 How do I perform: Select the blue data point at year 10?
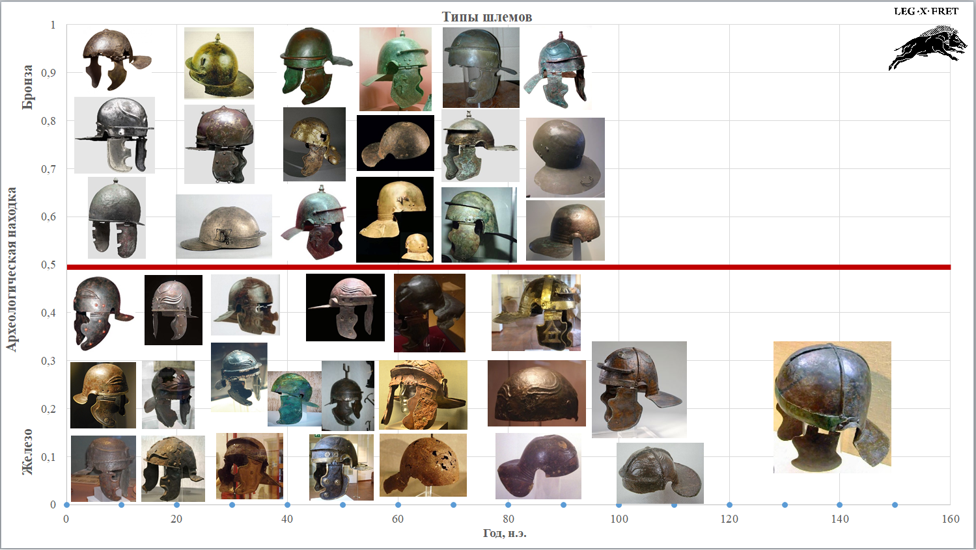[121, 505]
